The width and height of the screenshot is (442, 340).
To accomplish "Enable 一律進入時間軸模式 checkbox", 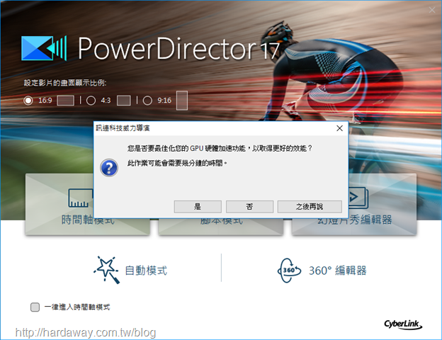I will point(35,307).
